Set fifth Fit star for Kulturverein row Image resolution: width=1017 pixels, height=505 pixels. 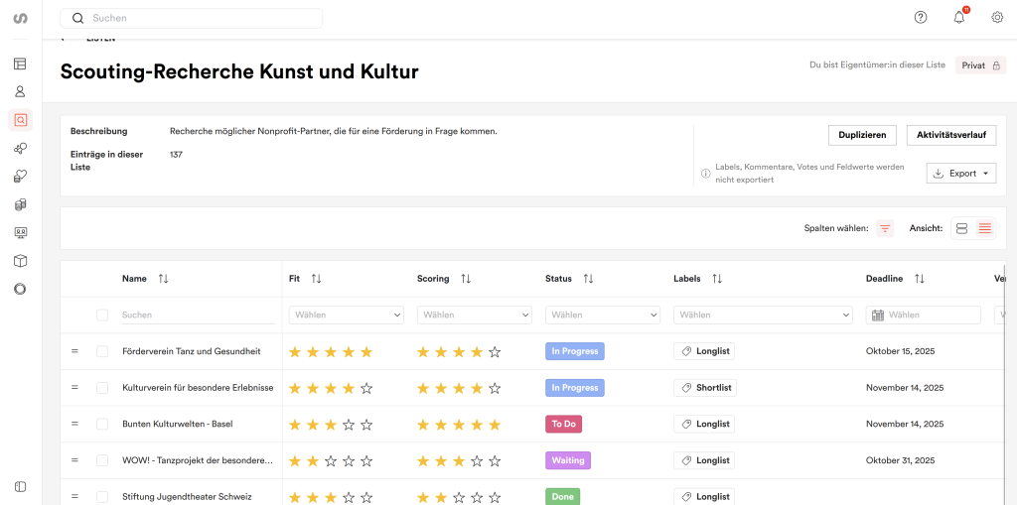[366, 388]
